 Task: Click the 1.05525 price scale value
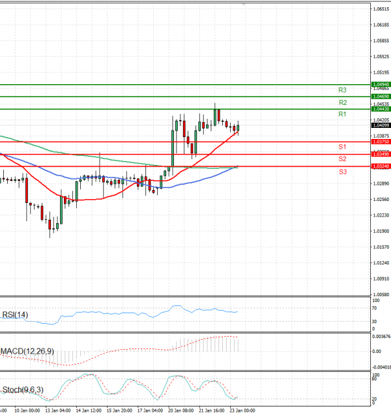pyautogui.click(x=381, y=57)
